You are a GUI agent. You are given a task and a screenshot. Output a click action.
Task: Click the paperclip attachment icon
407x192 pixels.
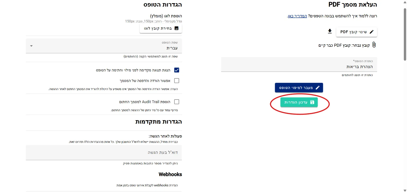pyautogui.click(x=374, y=45)
